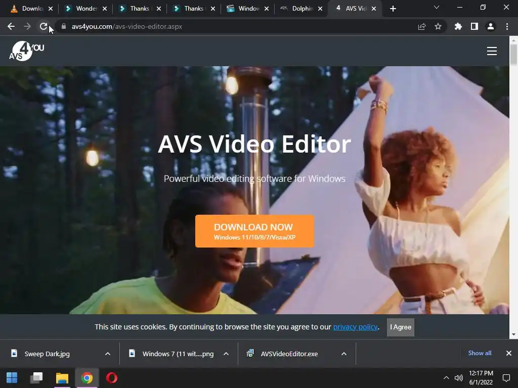Open the taskbar clock and date

tap(481, 378)
